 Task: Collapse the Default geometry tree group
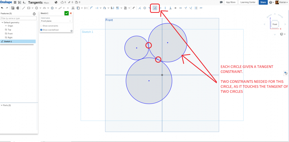[x=2, y=22]
